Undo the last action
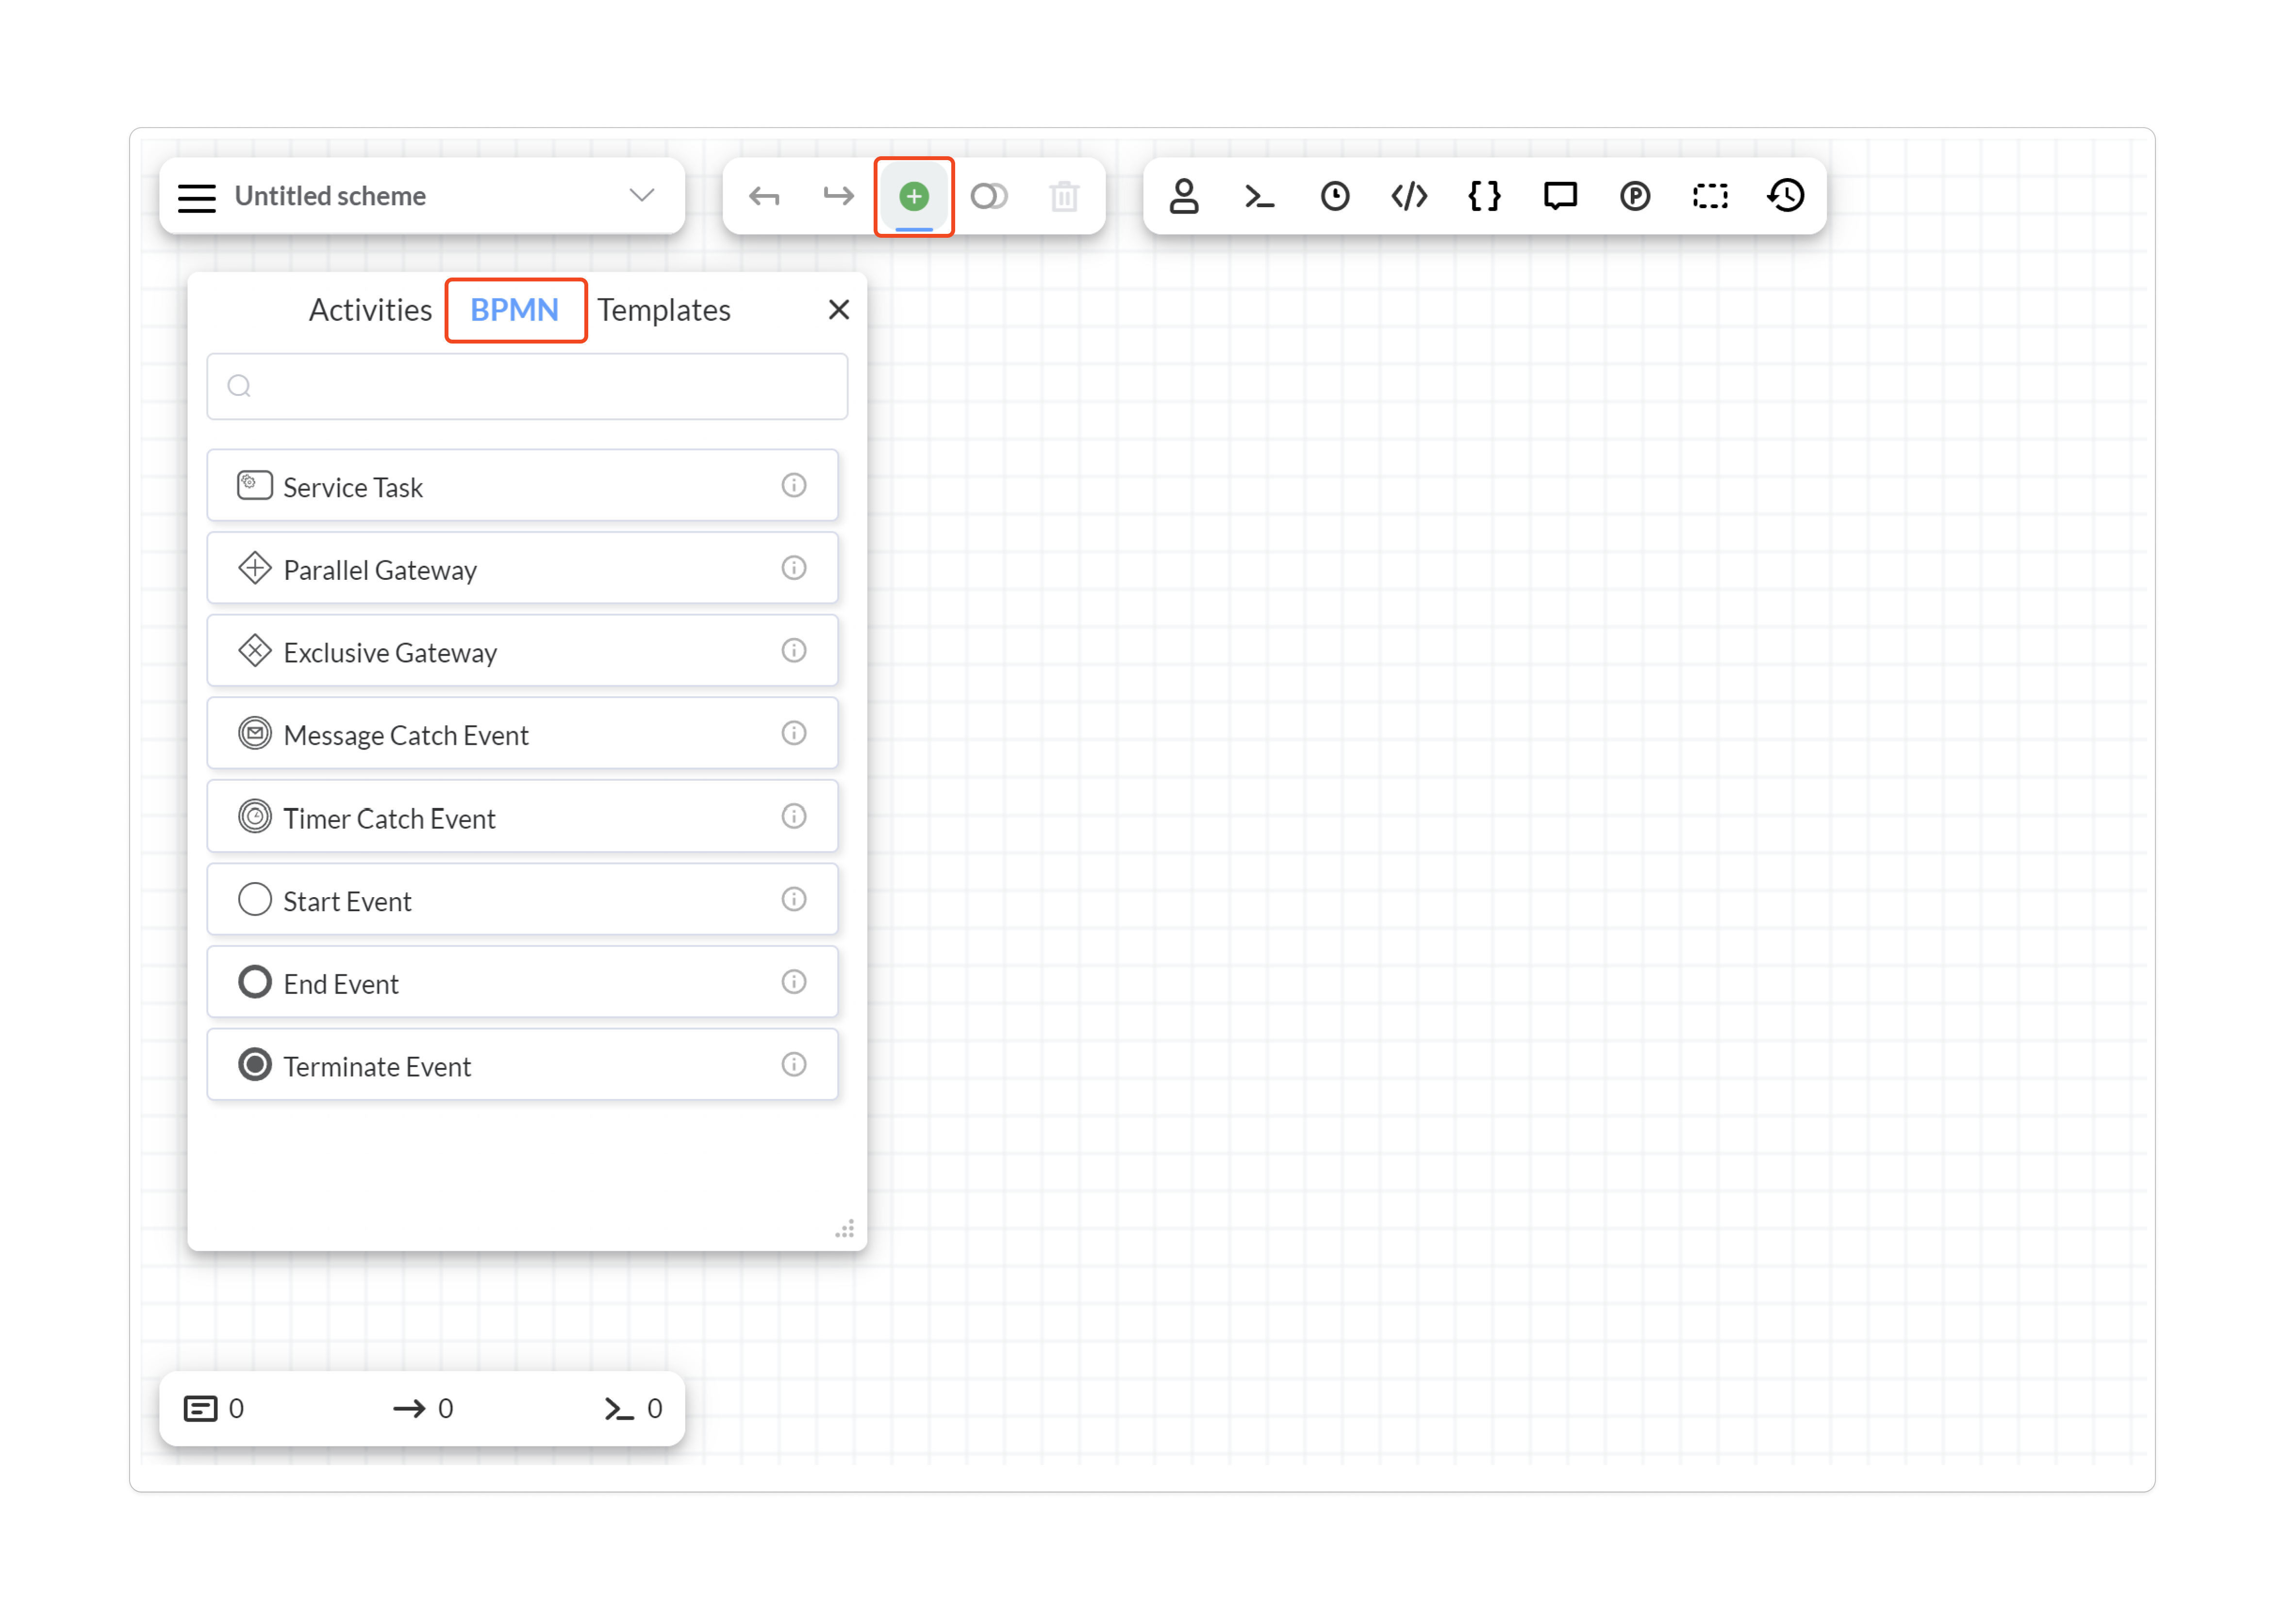 [764, 196]
